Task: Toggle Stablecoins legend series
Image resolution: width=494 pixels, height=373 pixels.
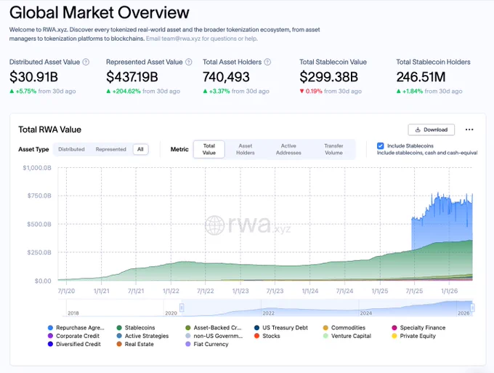Action: click(x=136, y=328)
